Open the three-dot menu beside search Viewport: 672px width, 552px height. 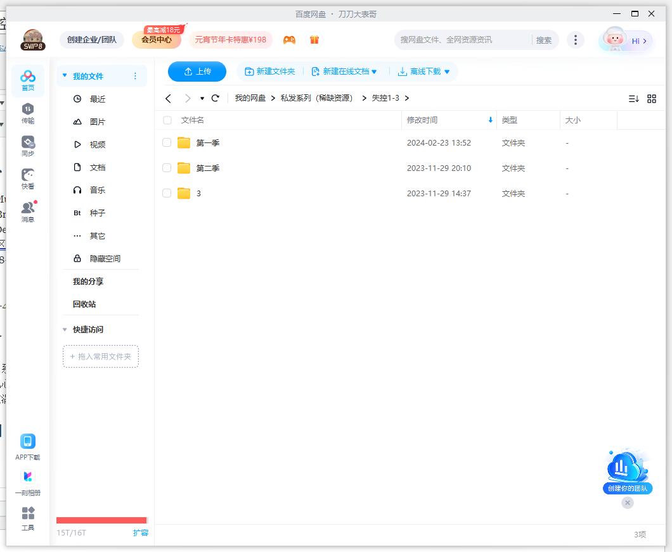point(575,40)
